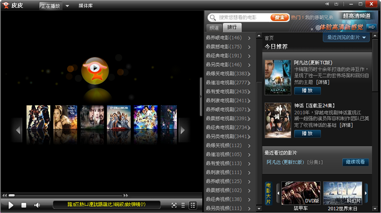Toggle fullscreen mode icon in the control bar

(174, 205)
